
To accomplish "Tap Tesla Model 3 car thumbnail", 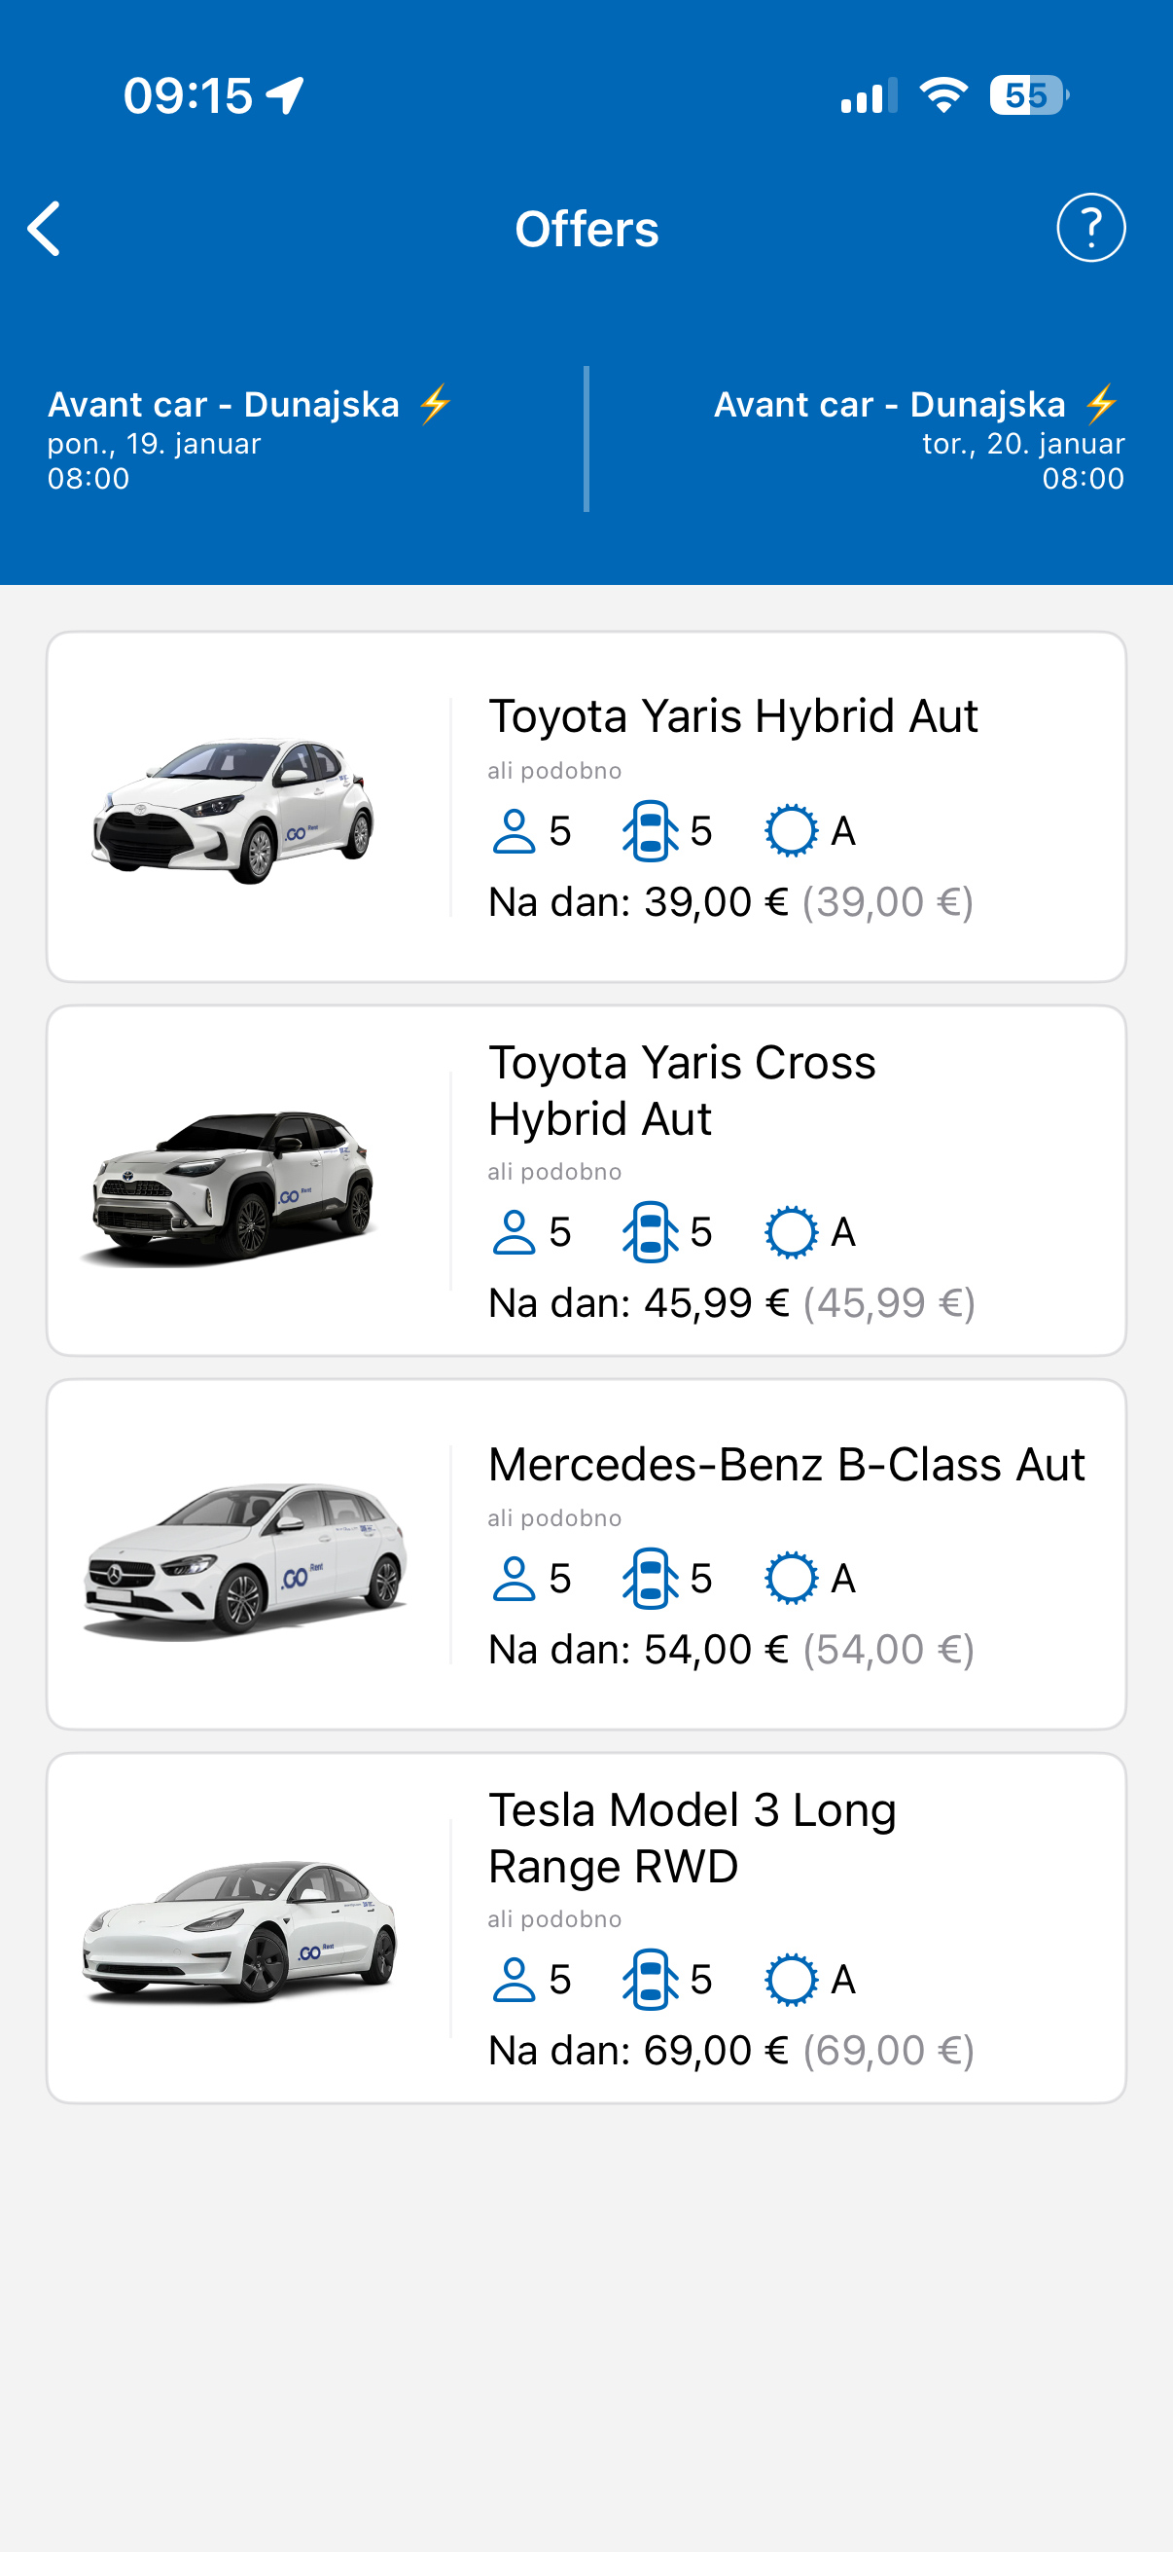I will tap(238, 1930).
